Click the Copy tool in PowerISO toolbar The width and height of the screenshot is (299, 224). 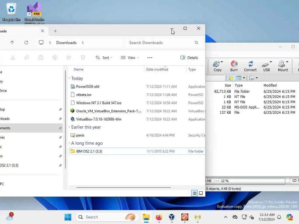(x=217, y=66)
